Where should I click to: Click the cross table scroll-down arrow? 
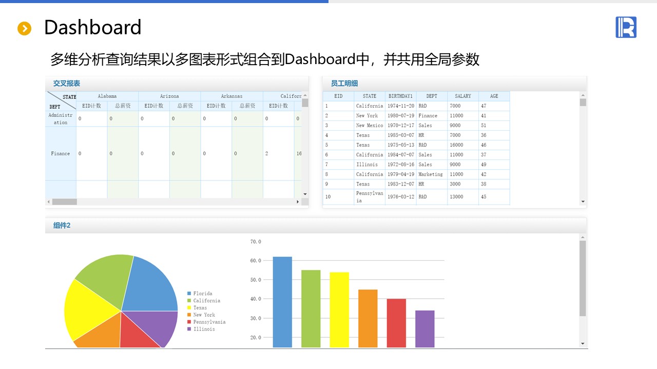(305, 194)
